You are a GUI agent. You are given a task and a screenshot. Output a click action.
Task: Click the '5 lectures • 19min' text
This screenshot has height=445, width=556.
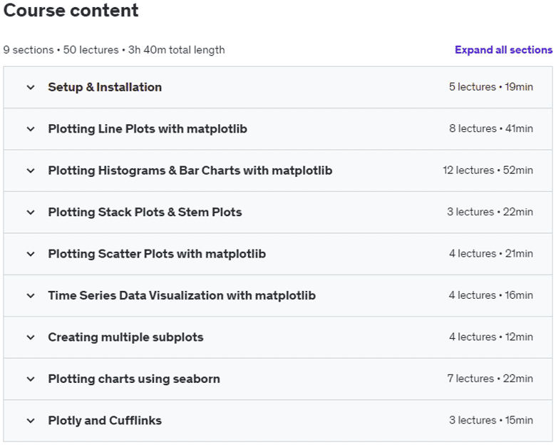coord(490,87)
